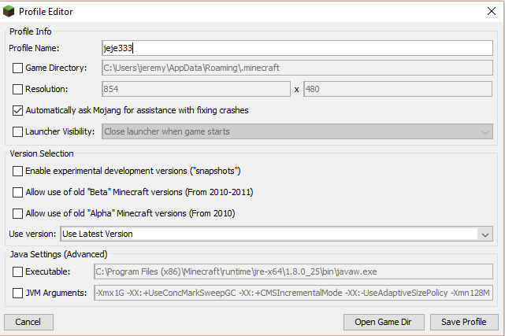Enable the Resolution checkbox
The width and height of the screenshot is (505, 336).
pos(17,90)
